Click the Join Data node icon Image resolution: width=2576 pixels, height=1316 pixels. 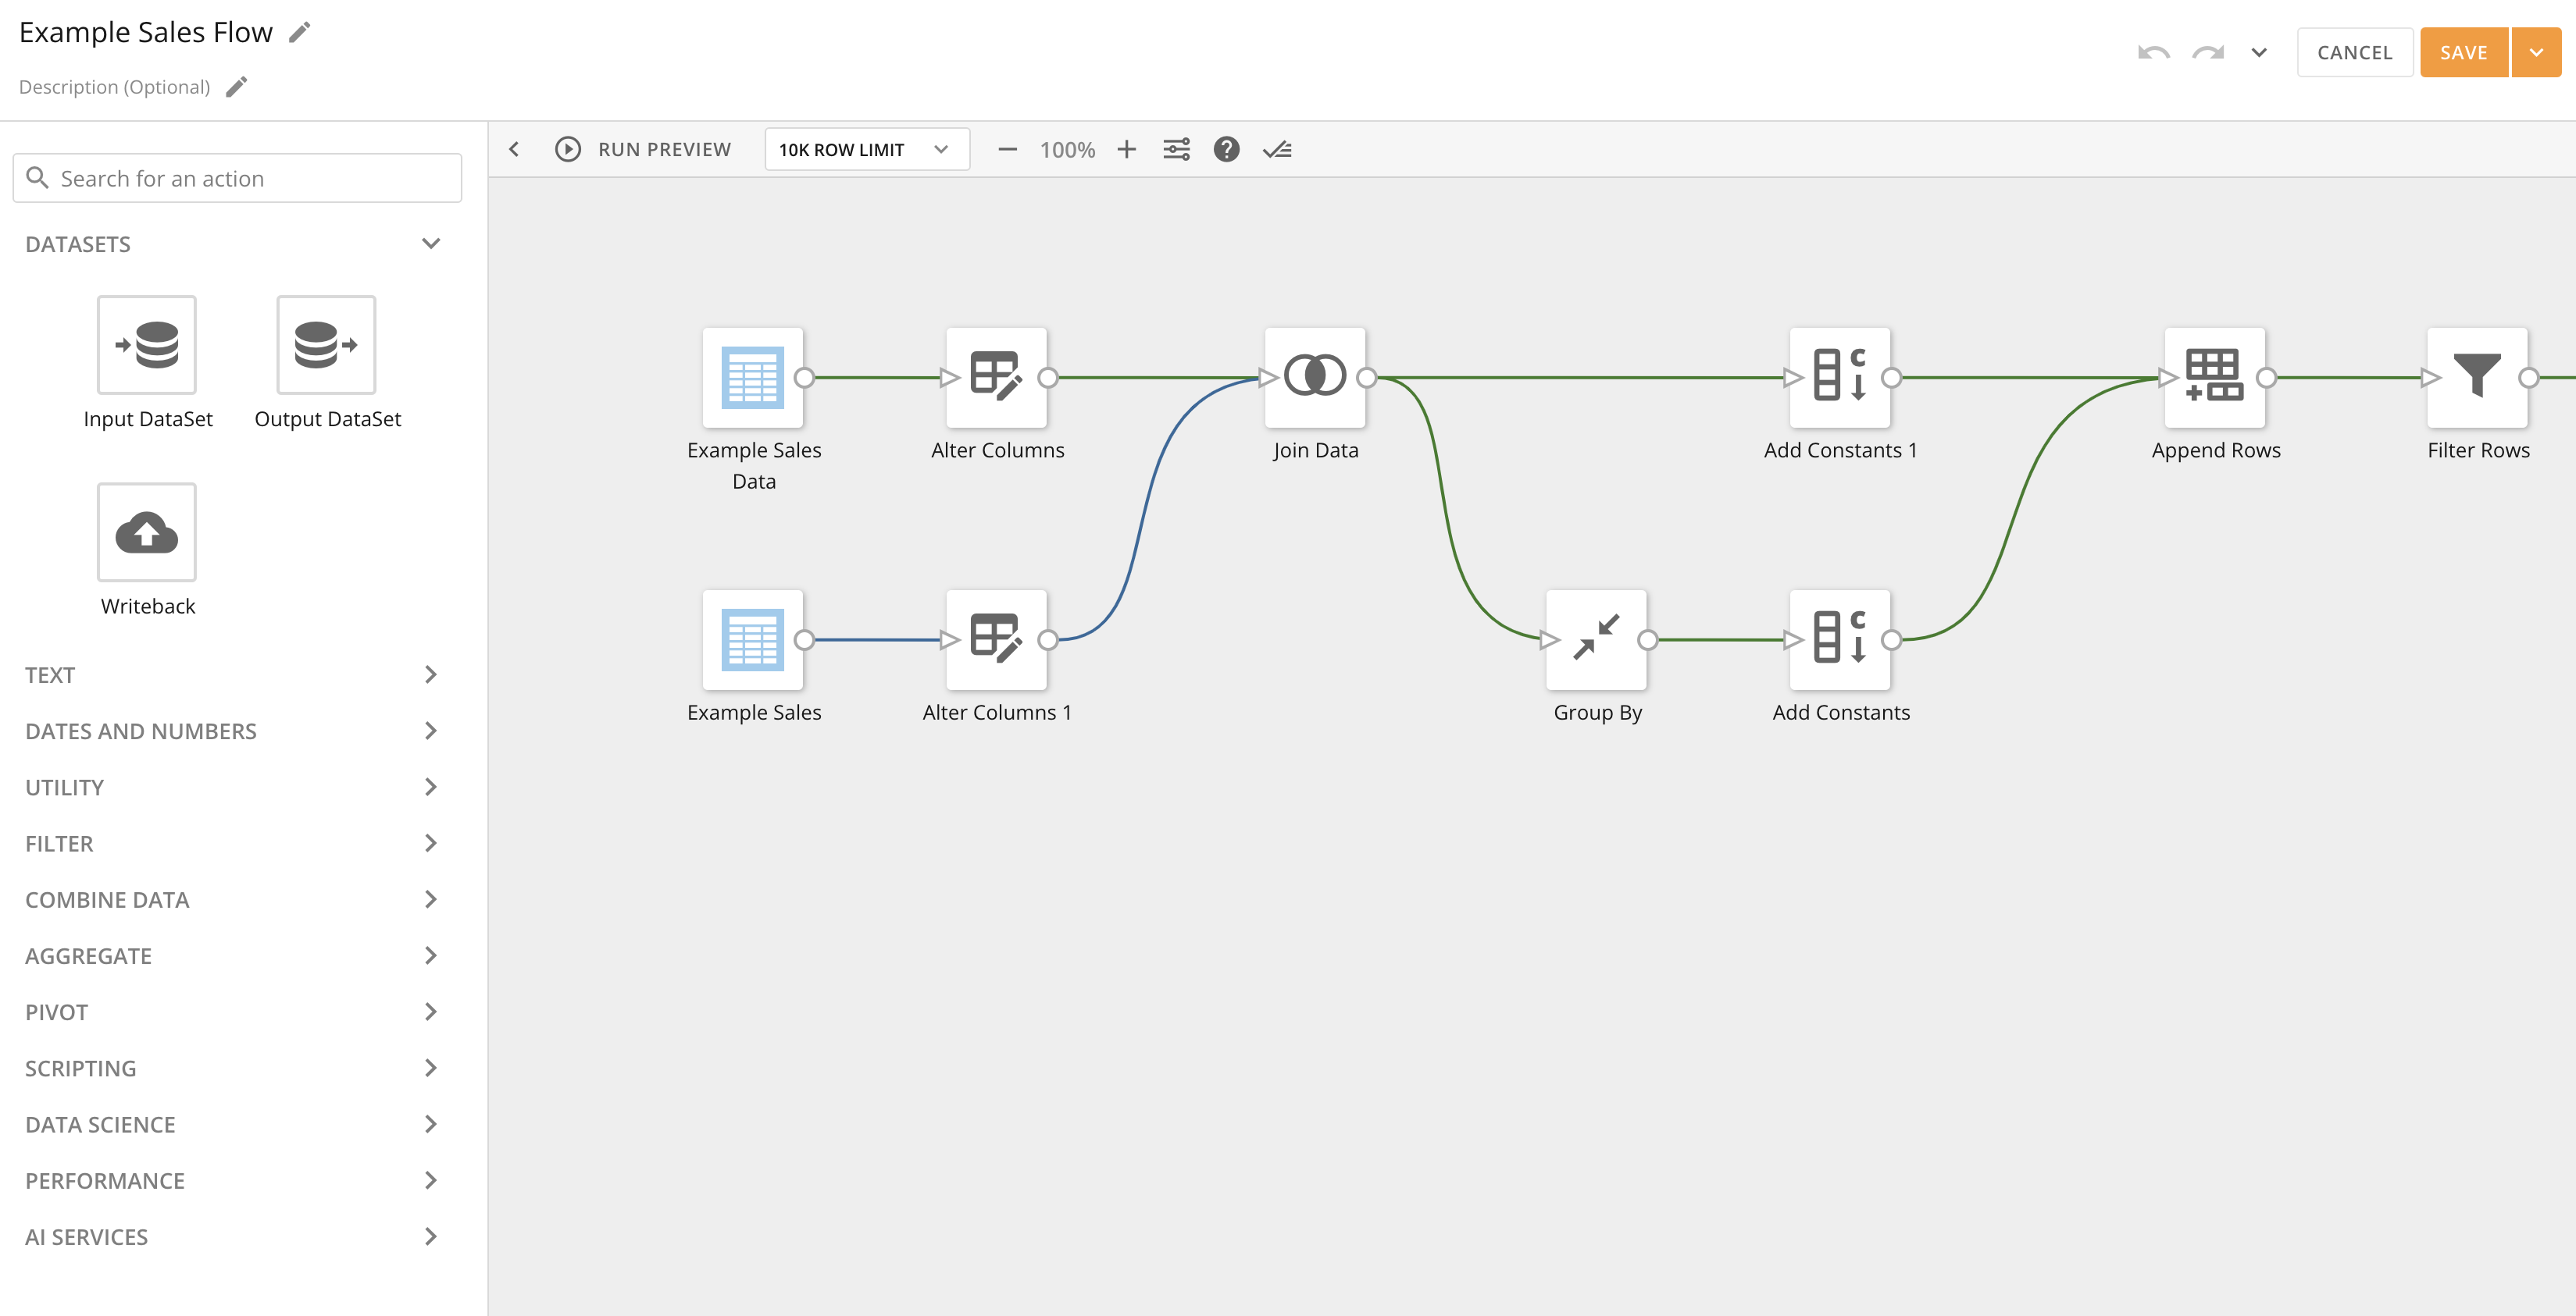point(1314,377)
